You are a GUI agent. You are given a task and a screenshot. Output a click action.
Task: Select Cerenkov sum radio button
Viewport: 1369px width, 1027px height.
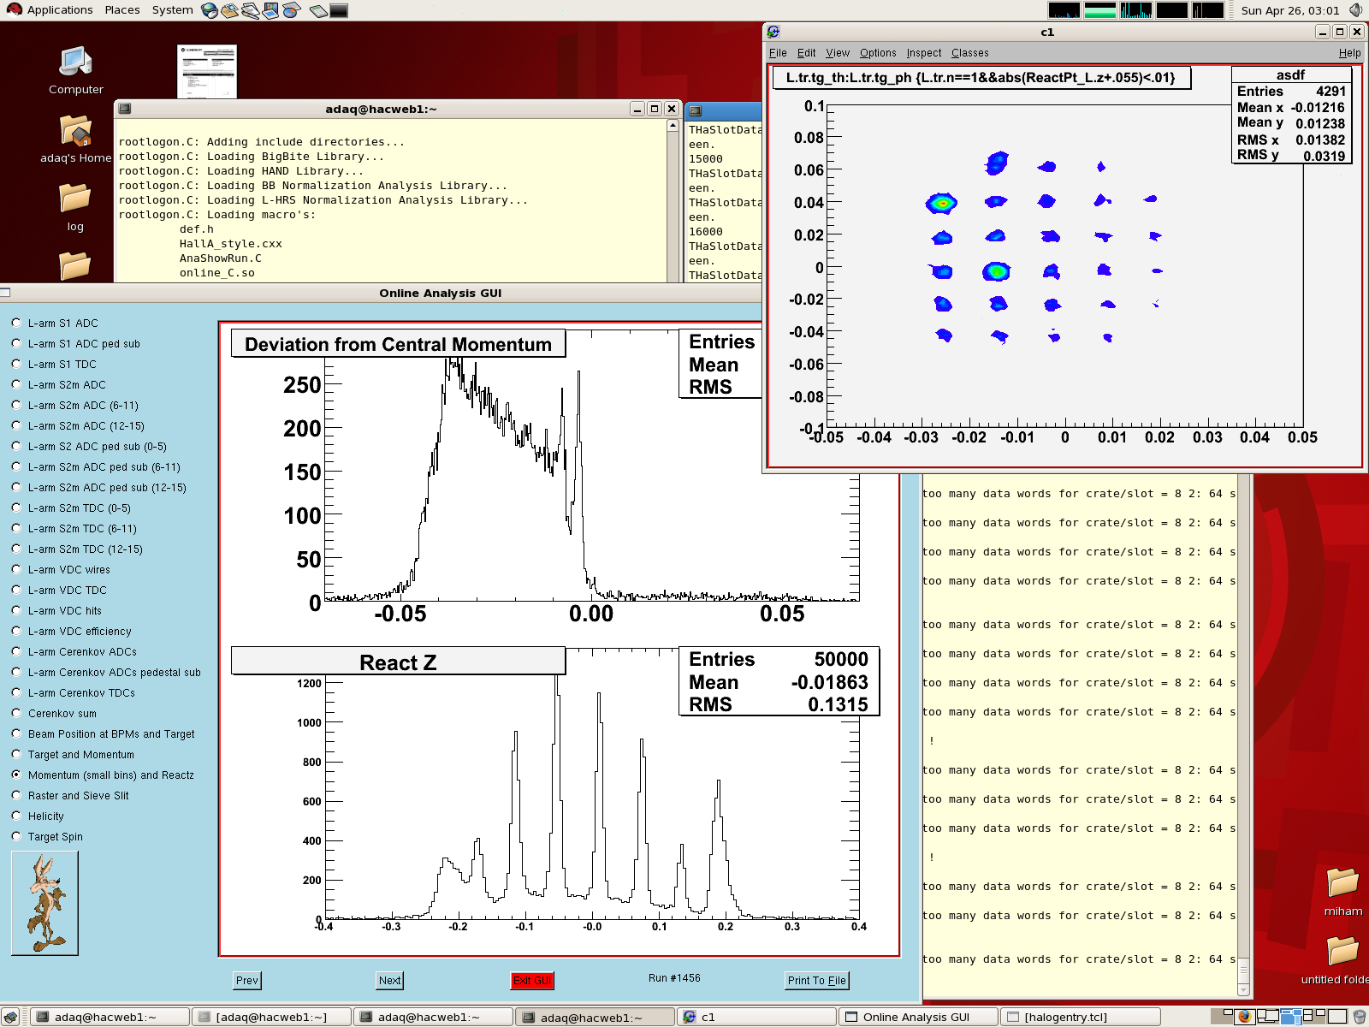(16, 713)
